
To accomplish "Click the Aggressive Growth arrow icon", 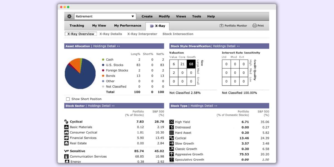I will point(171,154).
